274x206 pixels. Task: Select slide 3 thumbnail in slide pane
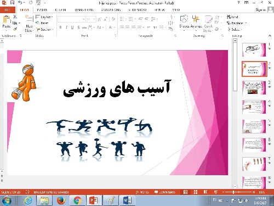(x=254, y=88)
